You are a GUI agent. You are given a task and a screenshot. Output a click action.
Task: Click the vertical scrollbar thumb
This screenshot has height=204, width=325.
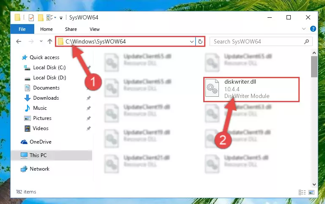point(314,67)
